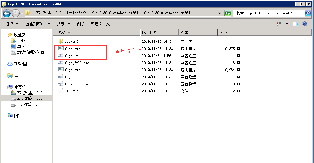Open 计算机 in the navigation pane

(20, 87)
